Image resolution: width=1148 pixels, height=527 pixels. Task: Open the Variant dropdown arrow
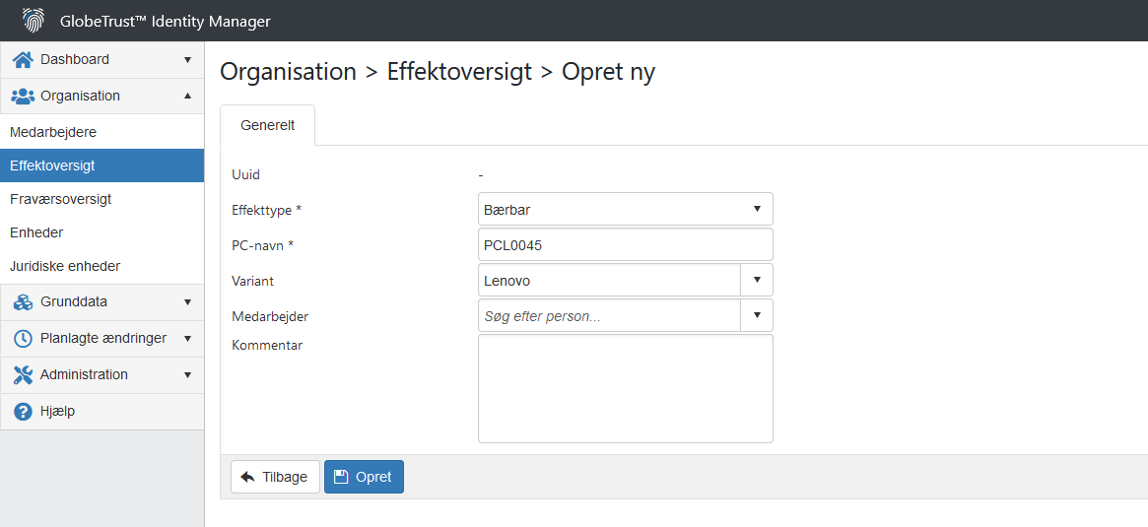[757, 280]
